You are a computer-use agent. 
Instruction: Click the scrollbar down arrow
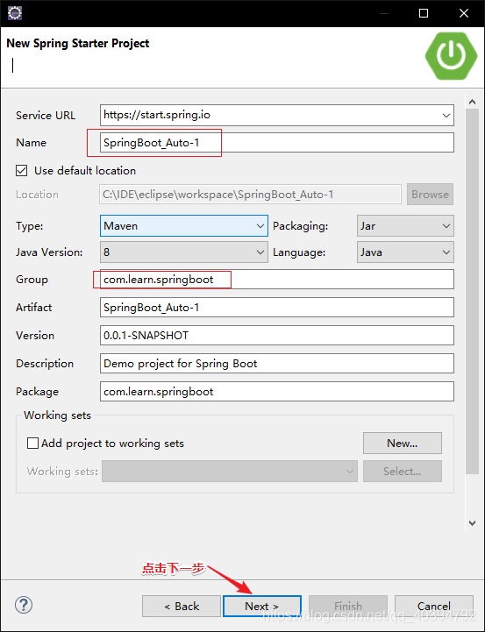point(473,522)
